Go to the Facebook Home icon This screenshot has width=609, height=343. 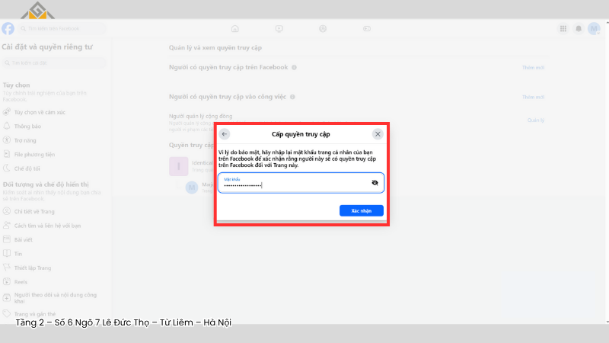[x=234, y=29]
